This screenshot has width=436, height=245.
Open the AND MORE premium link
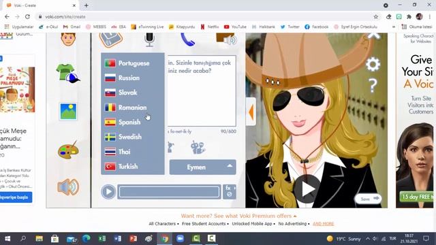point(323,224)
